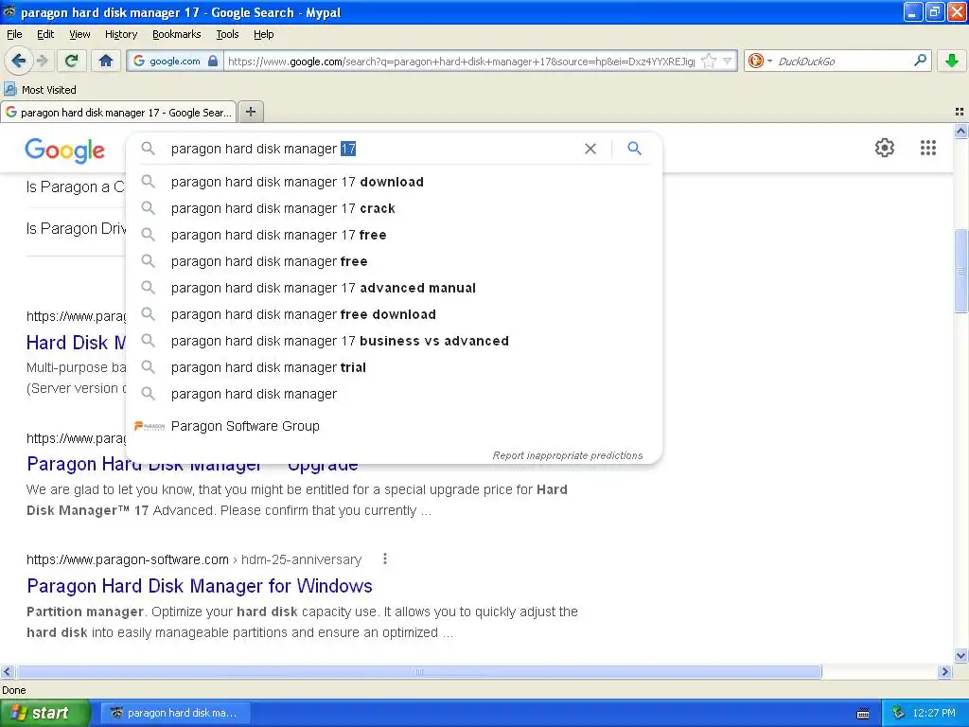The width and height of the screenshot is (969, 727).
Task: Reload the current page
Action: pyautogui.click(x=72, y=61)
